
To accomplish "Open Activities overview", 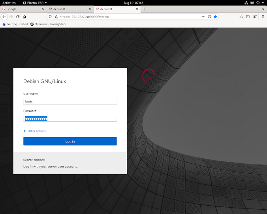I will point(9,3).
